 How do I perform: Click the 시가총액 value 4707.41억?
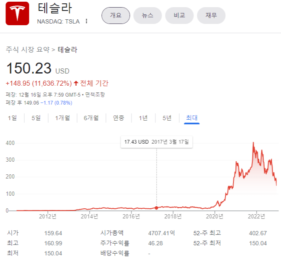tap(162, 233)
